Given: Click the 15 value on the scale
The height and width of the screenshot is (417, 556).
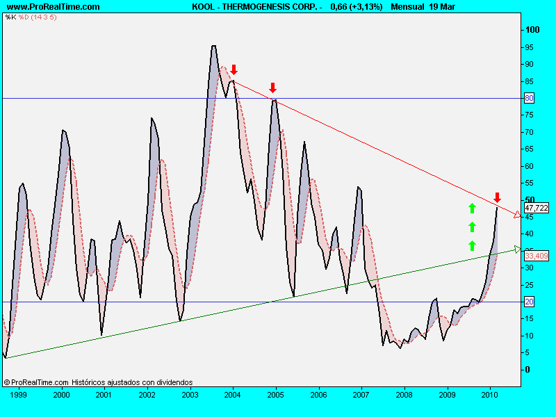Looking at the screenshot, I should coord(529,318).
